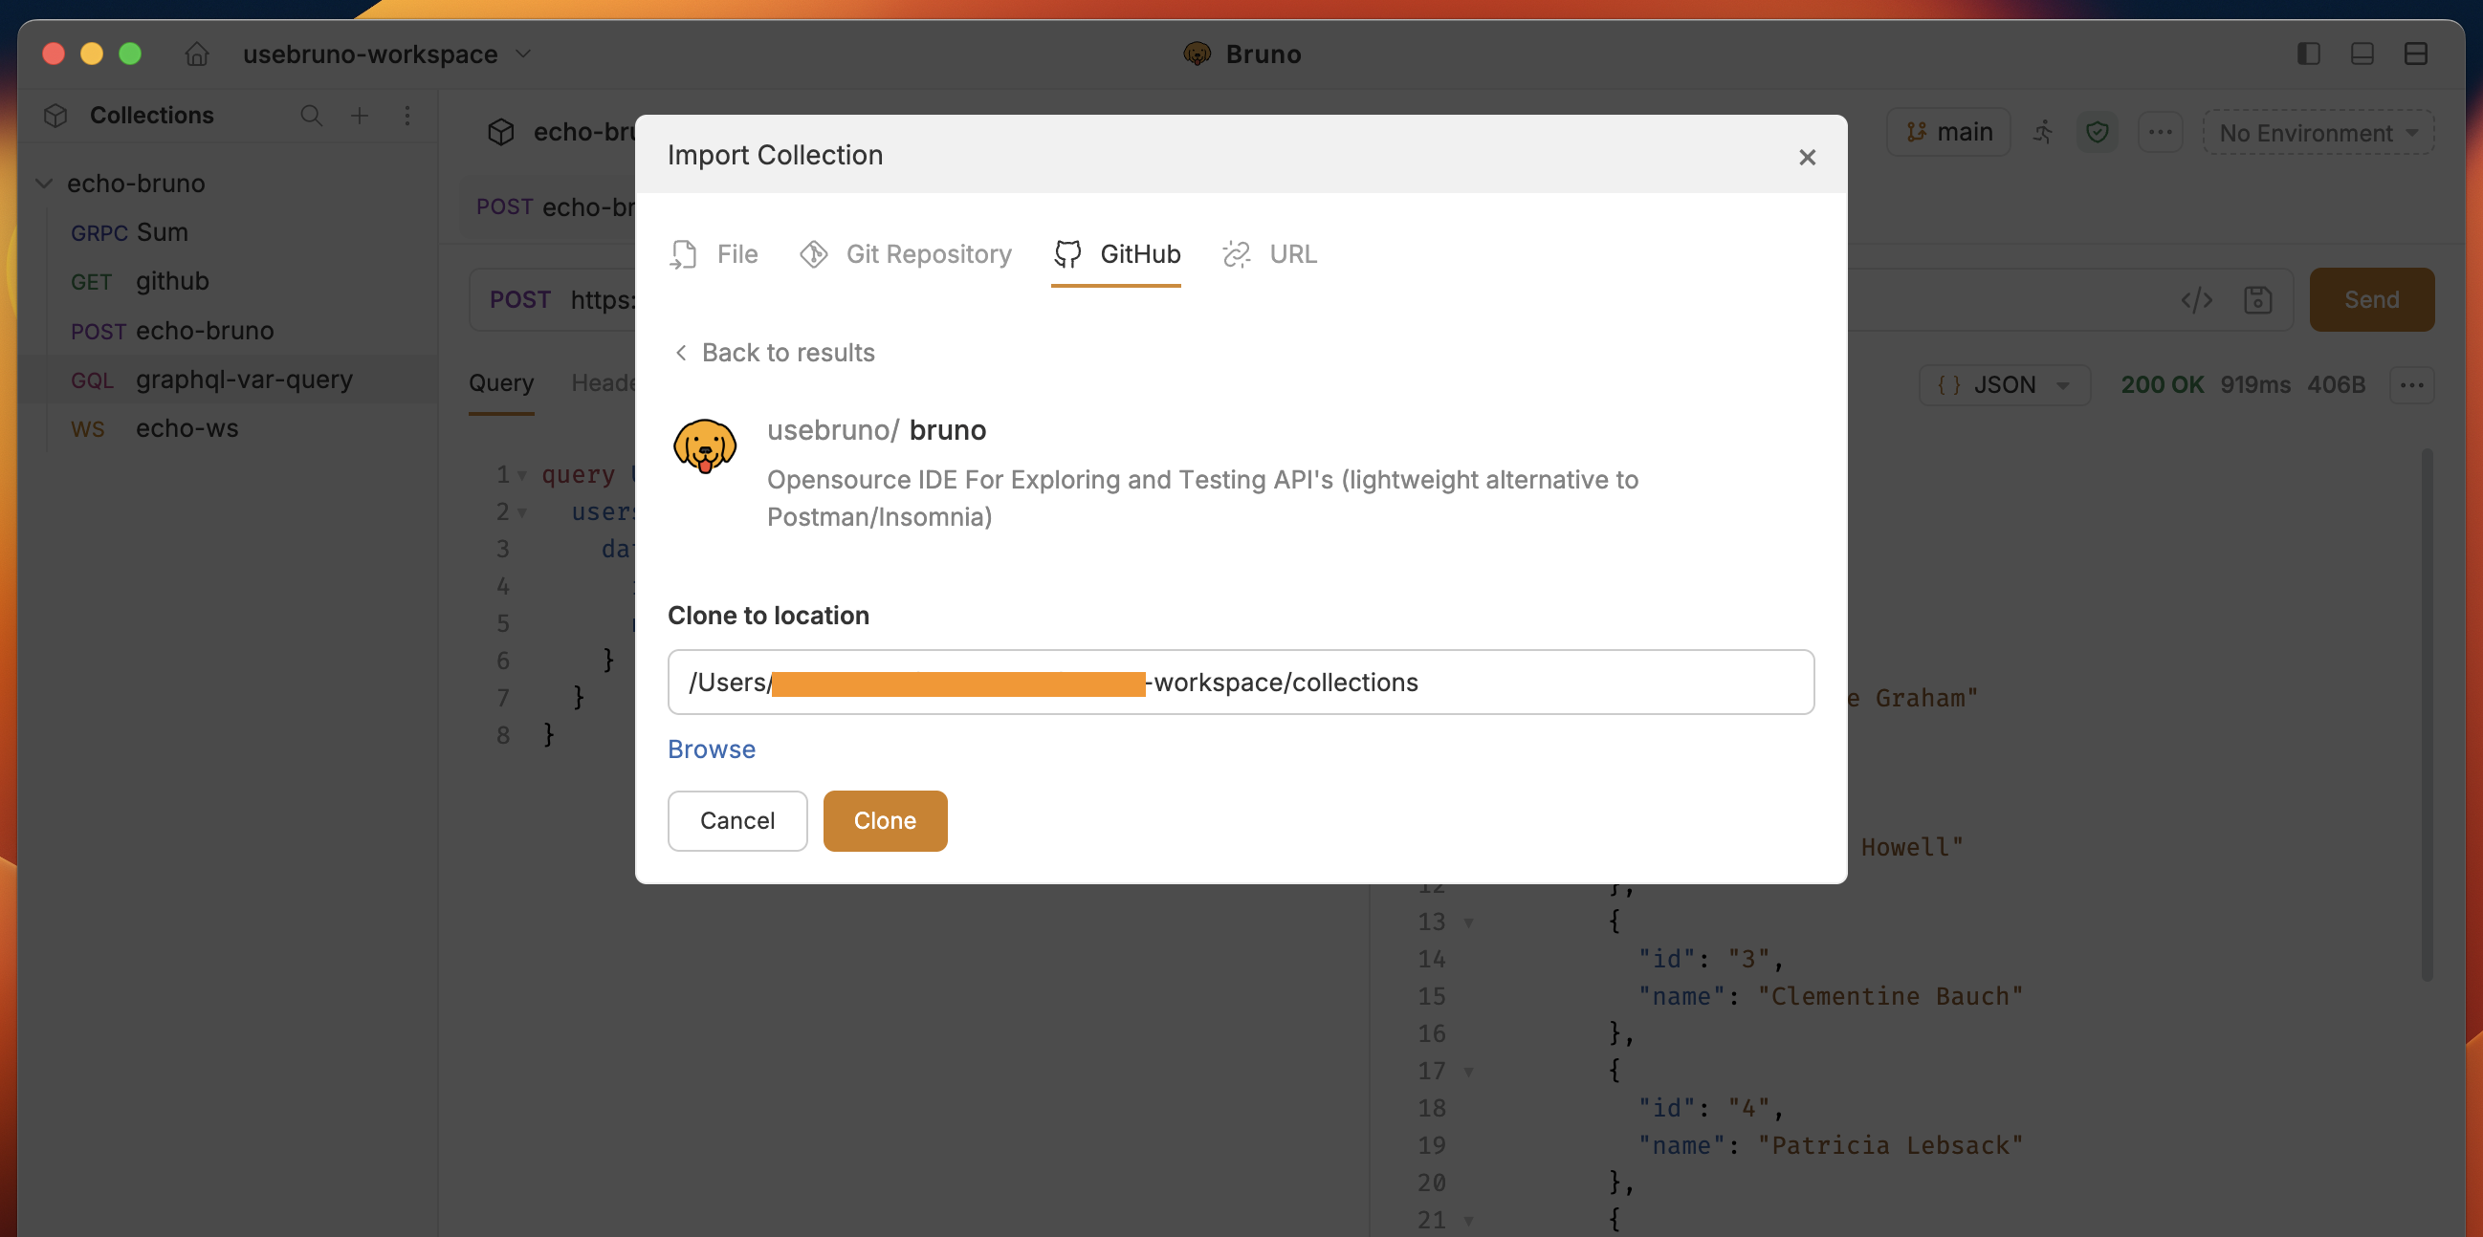This screenshot has width=2483, height=1237.
Task: Click the collection runner icon
Action: (x=2042, y=132)
